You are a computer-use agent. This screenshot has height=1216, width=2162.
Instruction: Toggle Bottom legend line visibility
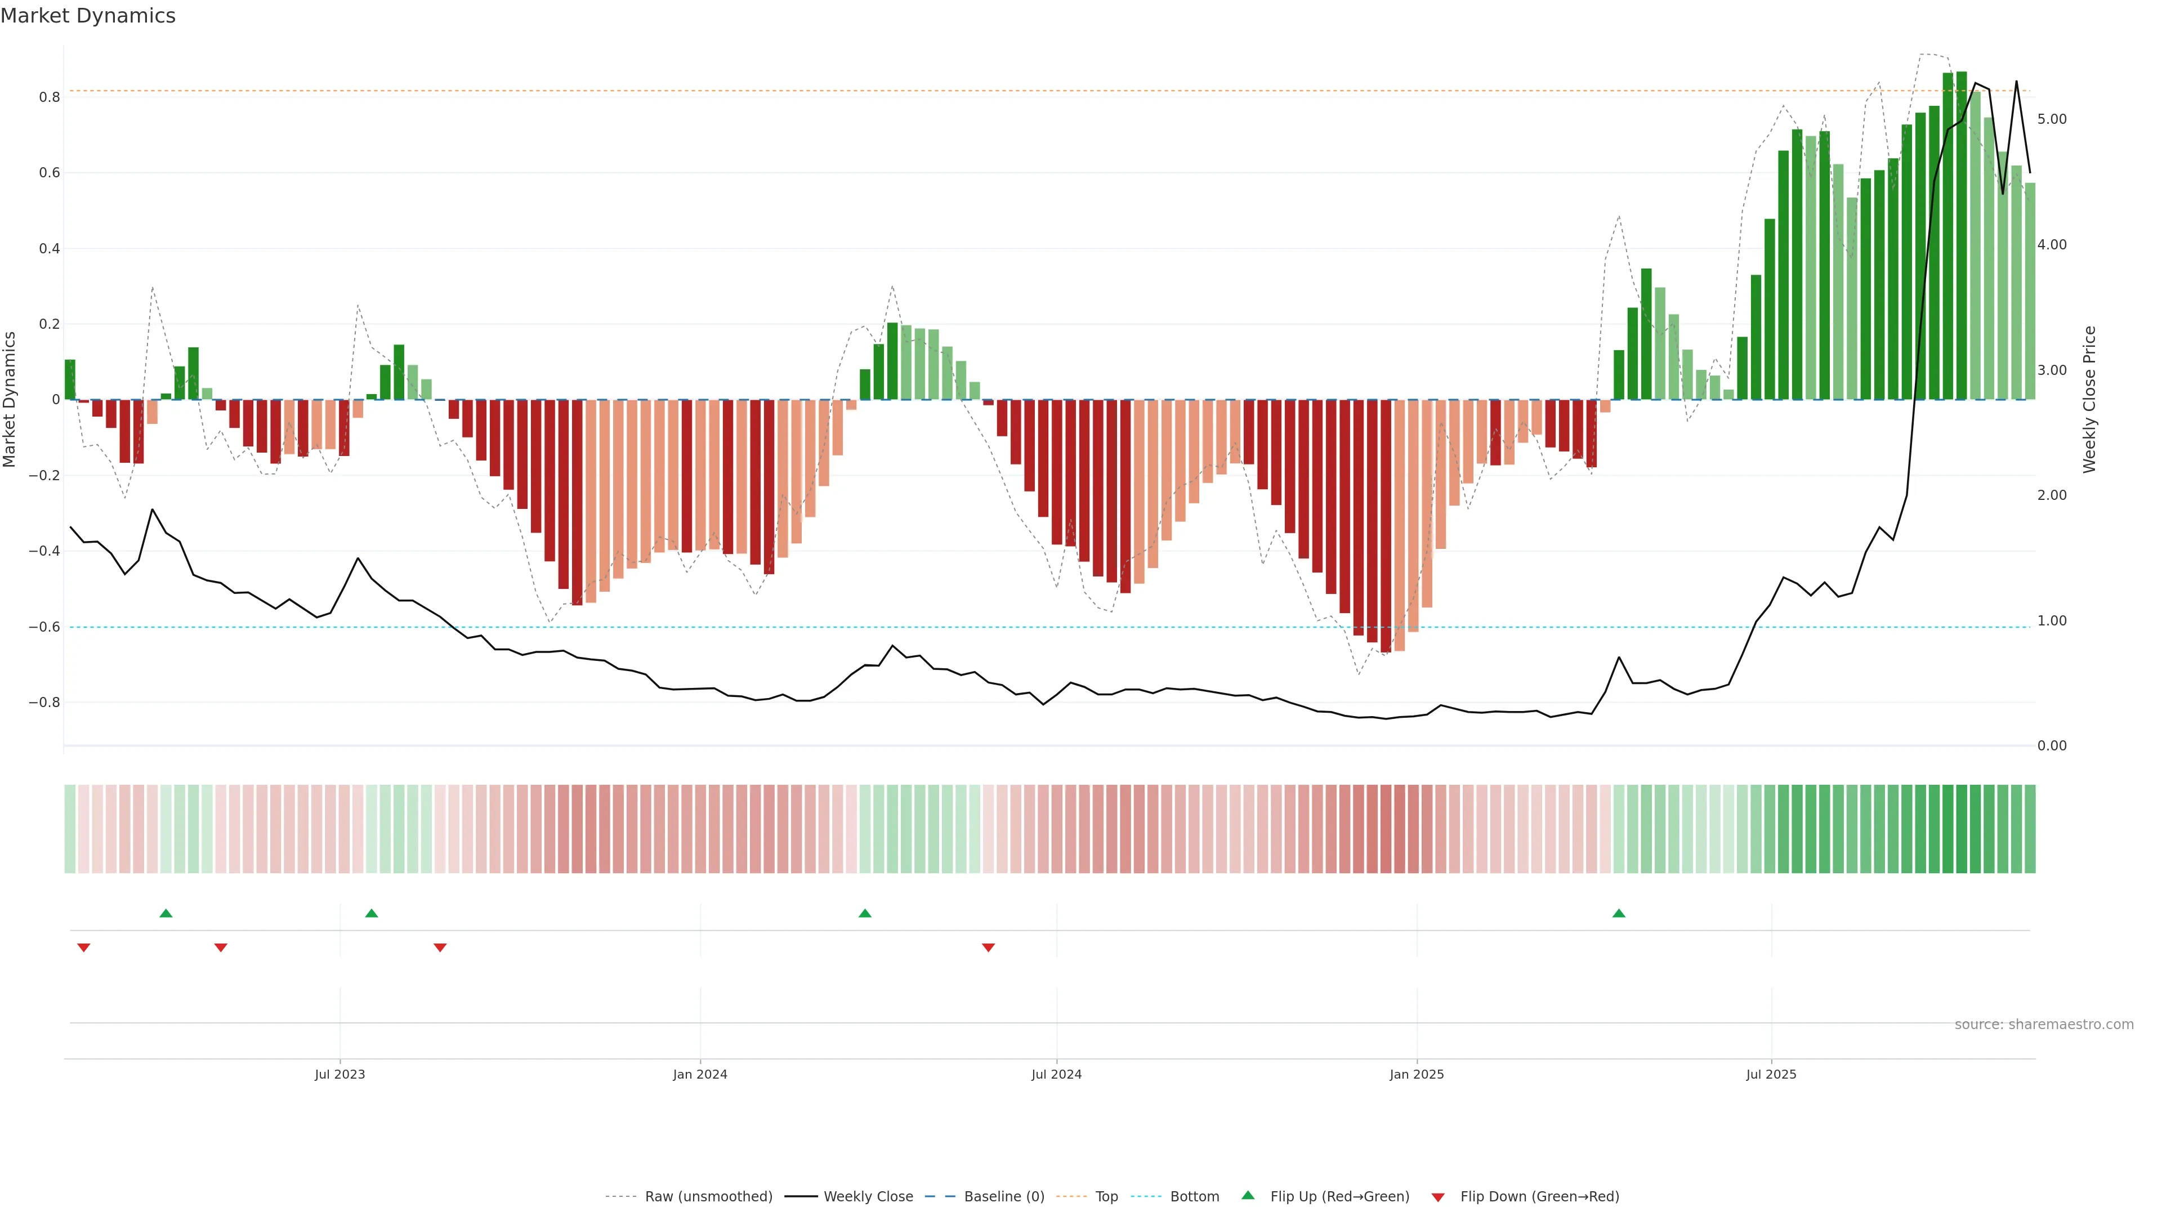coord(1194,1197)
